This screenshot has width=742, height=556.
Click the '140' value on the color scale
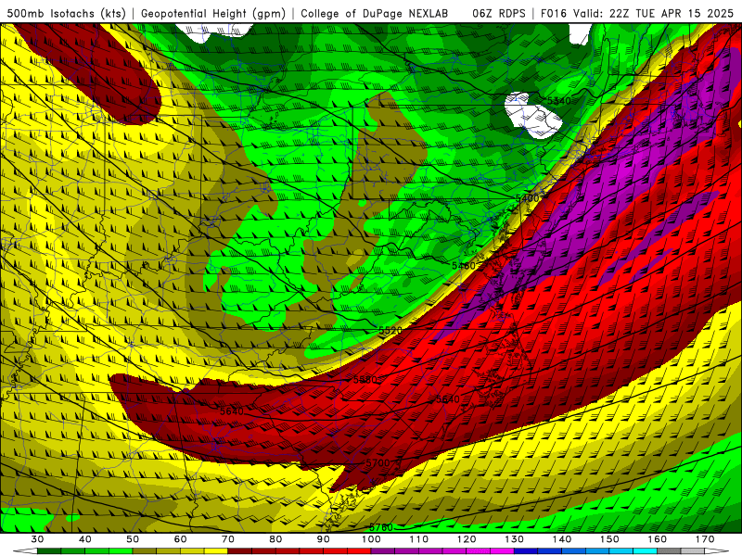click(562, 539)
